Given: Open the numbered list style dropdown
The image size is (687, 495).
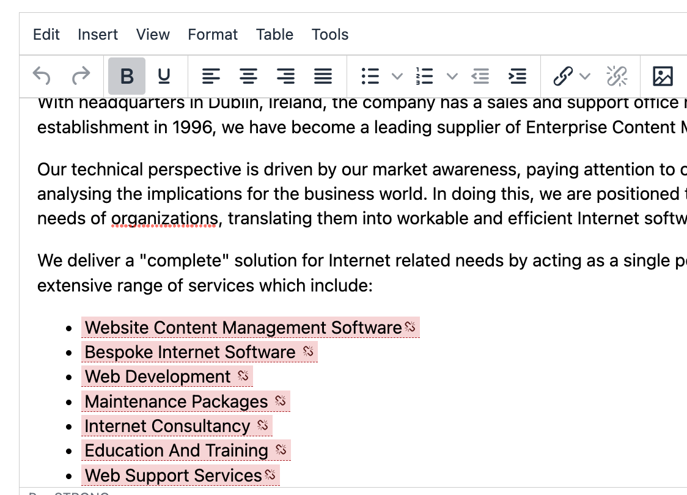Looking at the screenshot, I should [451, 76].
